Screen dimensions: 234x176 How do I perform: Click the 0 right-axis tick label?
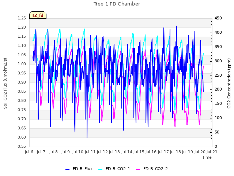[216, 146]
